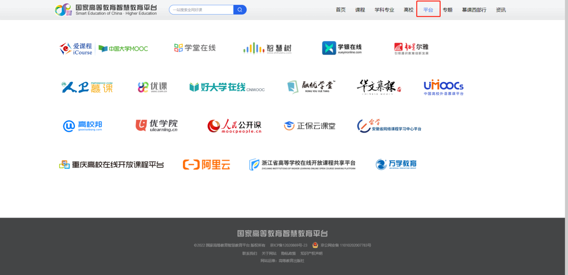568x275 pixels.
Task: Open the UMOOCs platform logo
Action: [443, 87]
